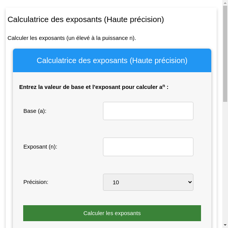Click the "Précision:" label
228x228 pixels.
[36, 182]
